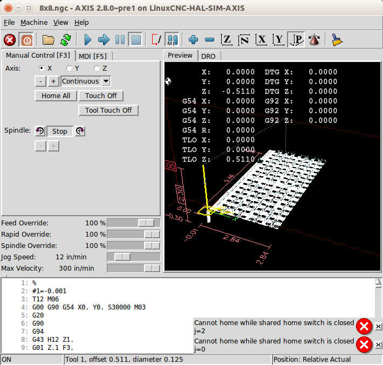Select G-code line 4 G00 G90 G54
Viewport: 383px width, 365px height.
[88, 307]
